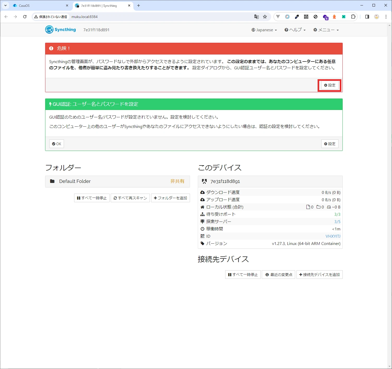Click the QR code extension icon in toolbar
The width and height of the screenshot is (392, 369).
click(x=306, y=17)
